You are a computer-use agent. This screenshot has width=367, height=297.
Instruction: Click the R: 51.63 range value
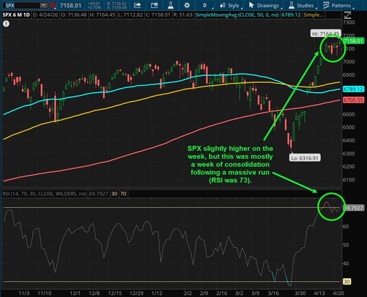point(183,15)
